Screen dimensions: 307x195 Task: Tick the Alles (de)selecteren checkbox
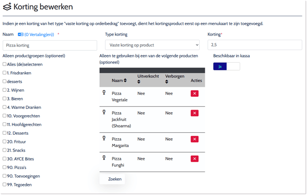point(5,64)
